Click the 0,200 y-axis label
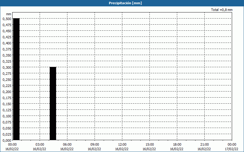Viewport: 244px width, 152px height. 7,92
